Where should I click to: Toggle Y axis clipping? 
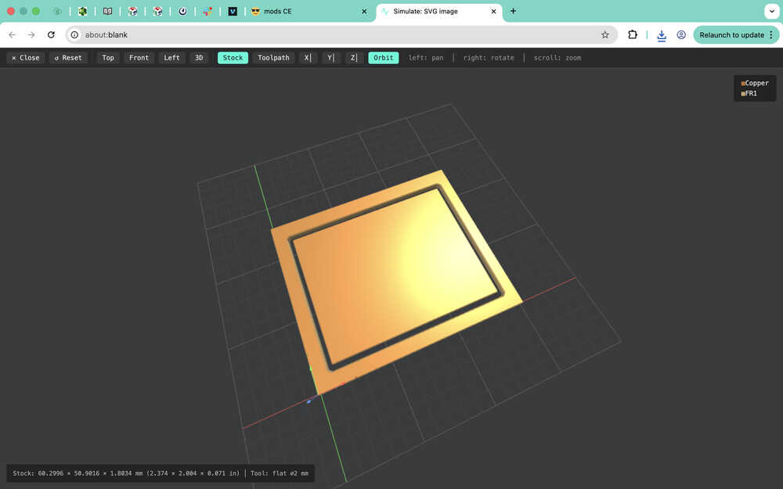pyautogui.click(x=331, y=58)
